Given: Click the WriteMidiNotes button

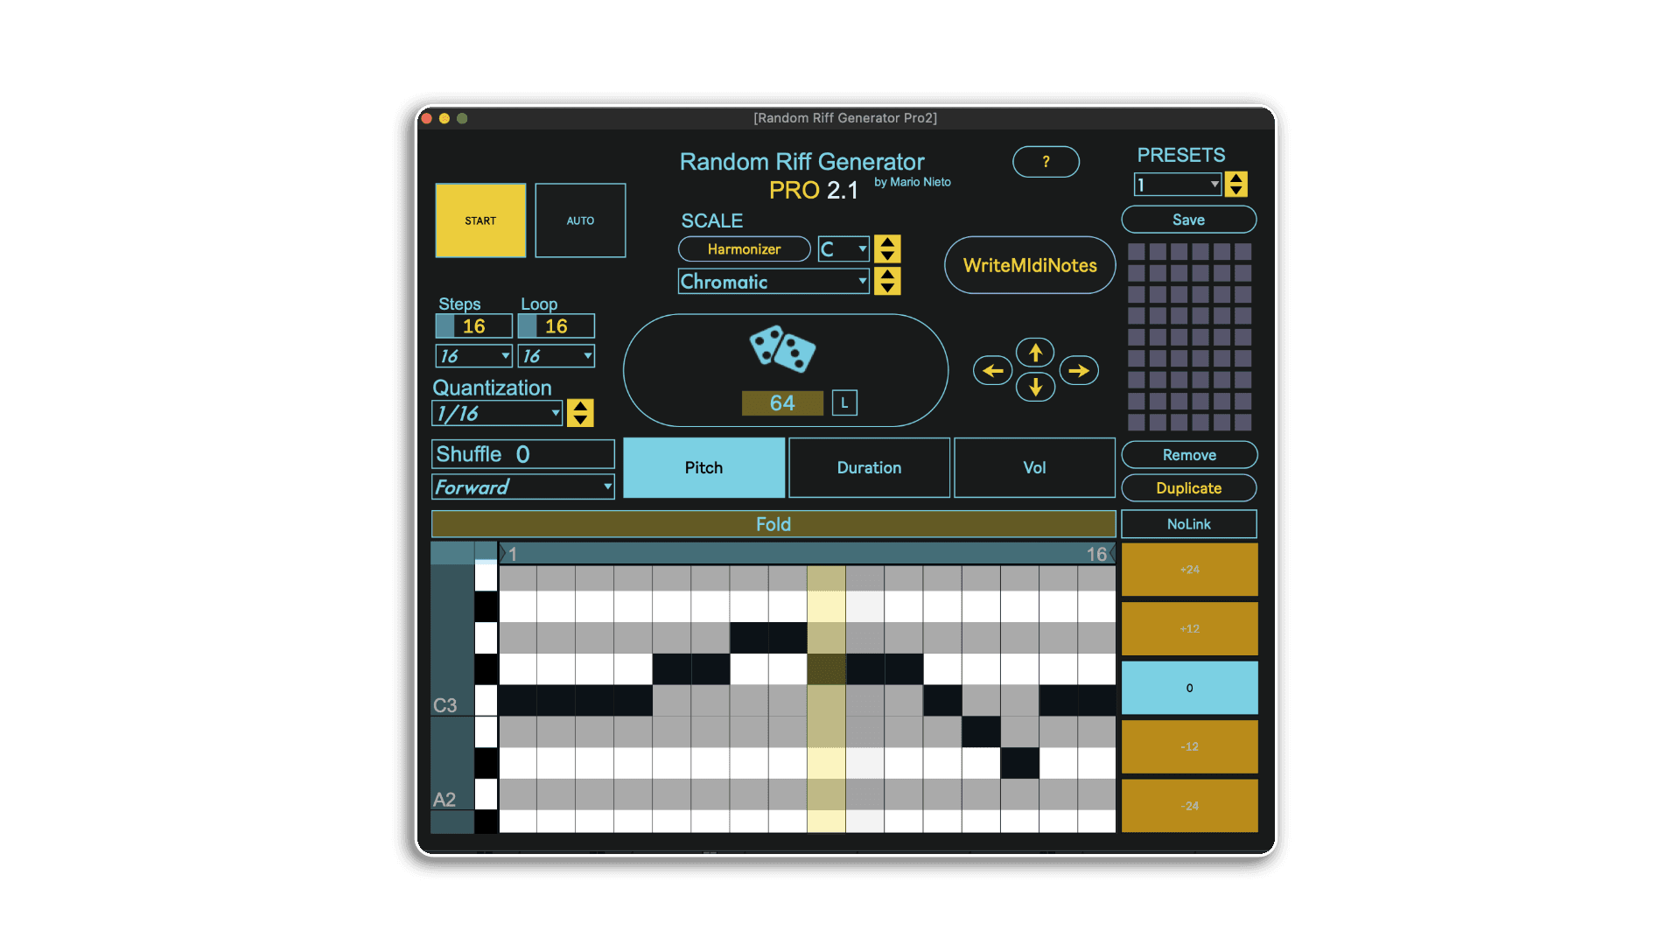Looking at the screenshot, I should 1030,265.
